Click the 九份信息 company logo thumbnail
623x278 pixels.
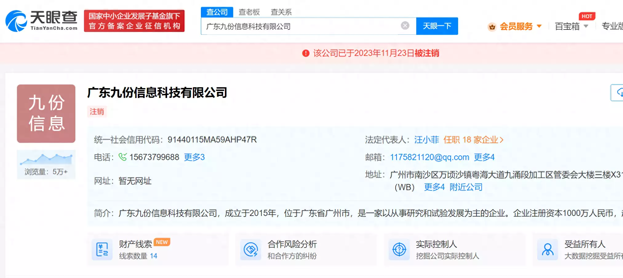pyautogui.click(x=46, y=114)
